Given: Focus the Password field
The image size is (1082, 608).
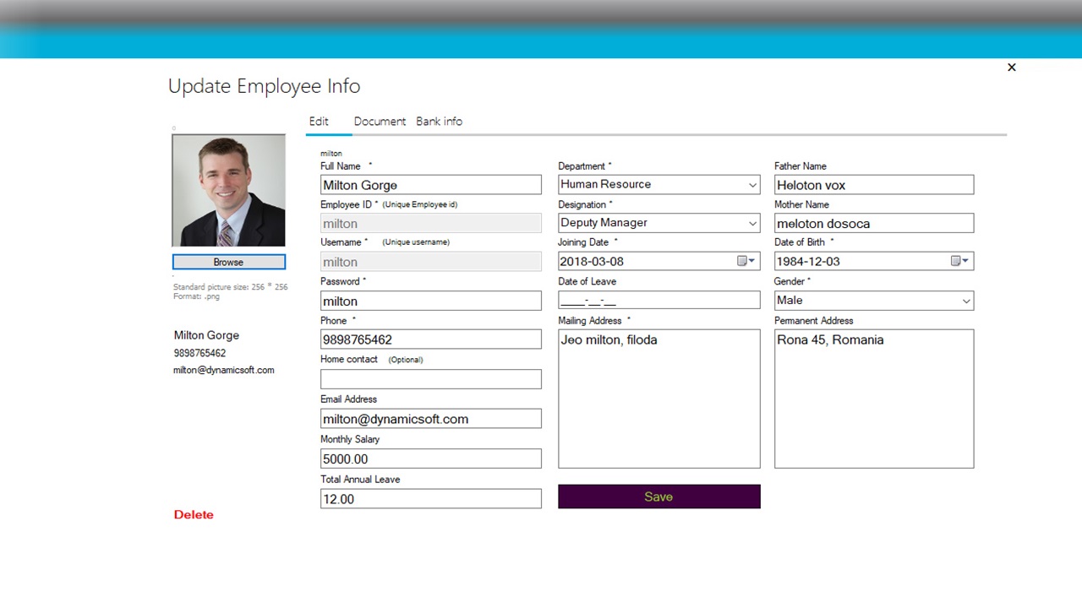Looking at the screenshot, I should coord(430,301).
